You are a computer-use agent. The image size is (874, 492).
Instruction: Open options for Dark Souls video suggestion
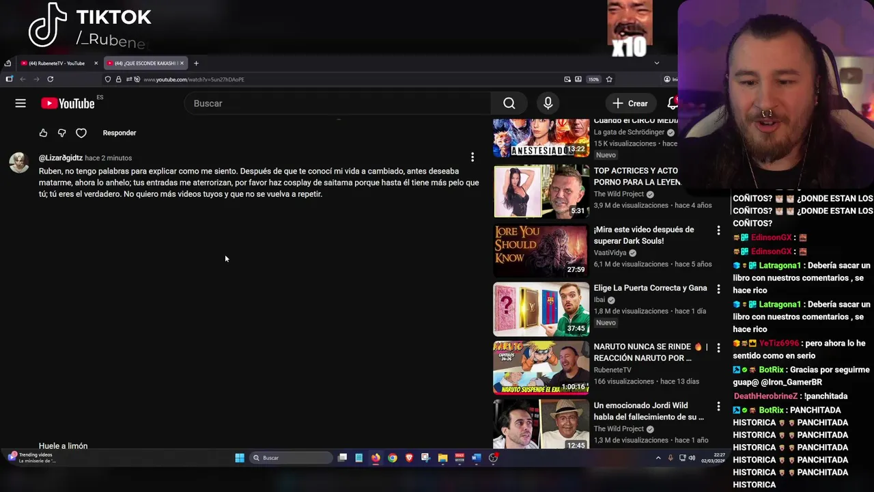(x=718, y=231)
